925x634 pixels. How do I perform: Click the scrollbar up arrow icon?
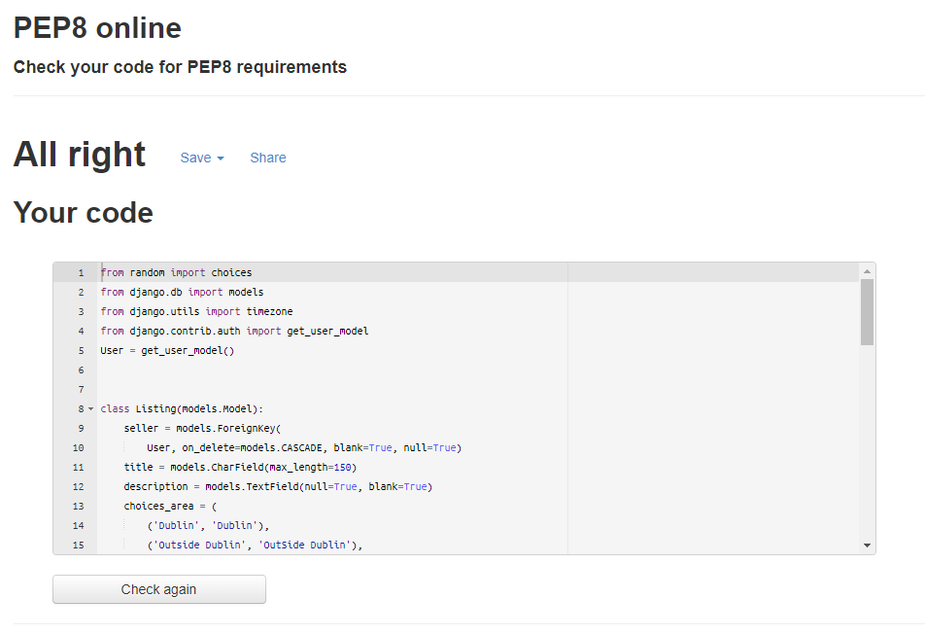(868, 271)
